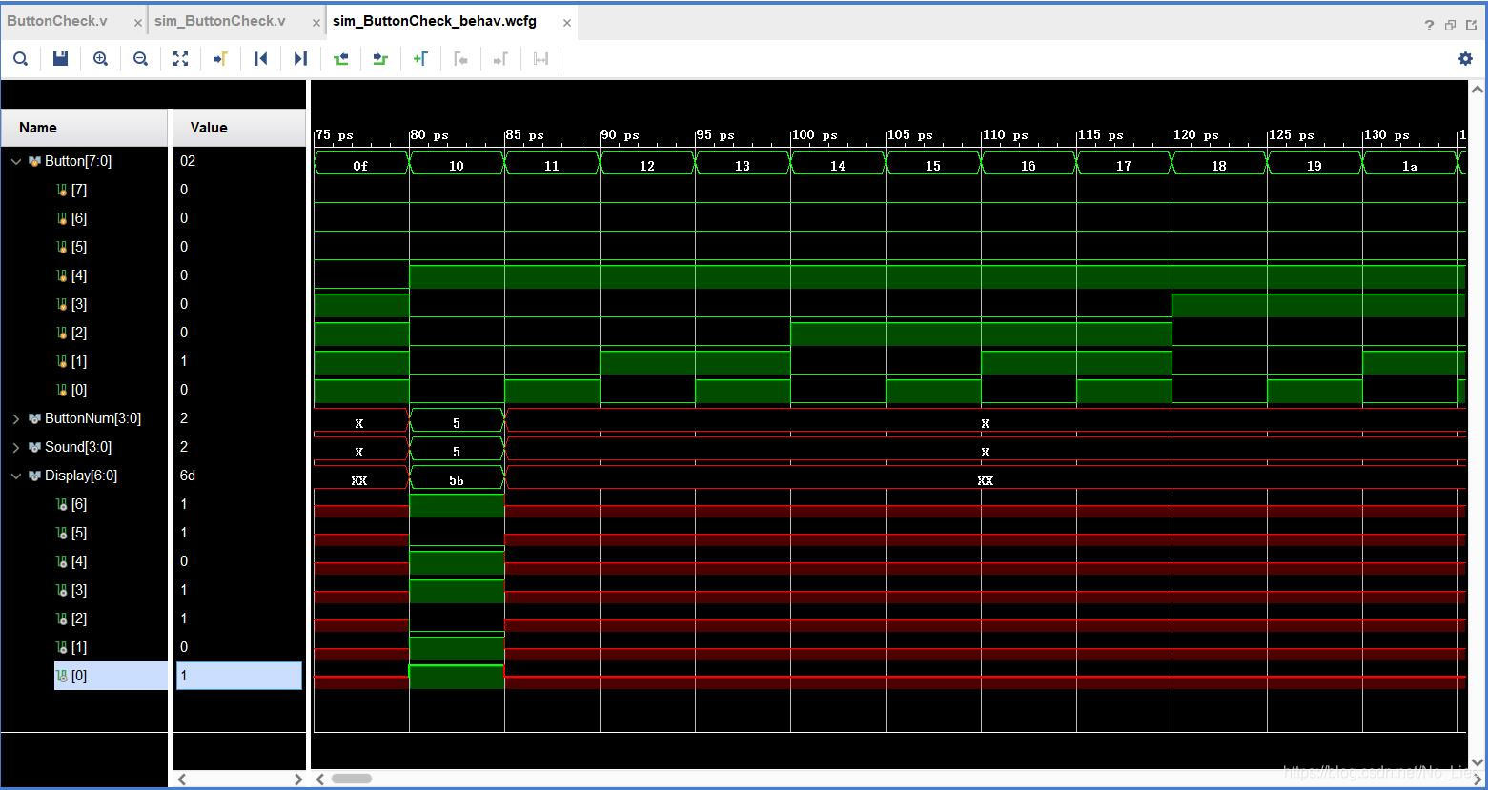This screenshot has width=1488, height=790.
Task: Open the help question mark icon
Action: [x=1429, y=26]
